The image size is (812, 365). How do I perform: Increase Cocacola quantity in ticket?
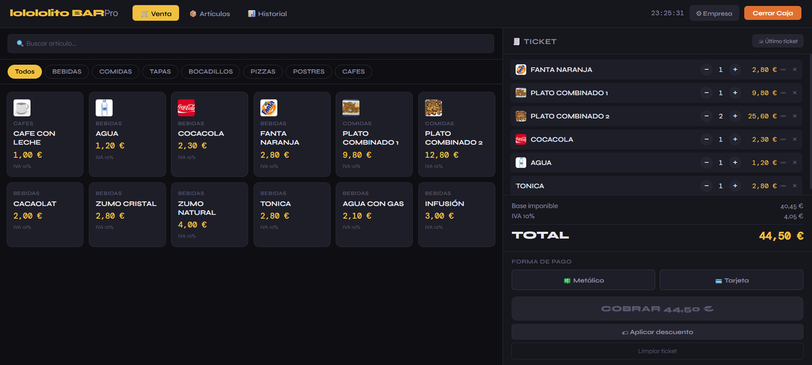(x=735, y=139)
